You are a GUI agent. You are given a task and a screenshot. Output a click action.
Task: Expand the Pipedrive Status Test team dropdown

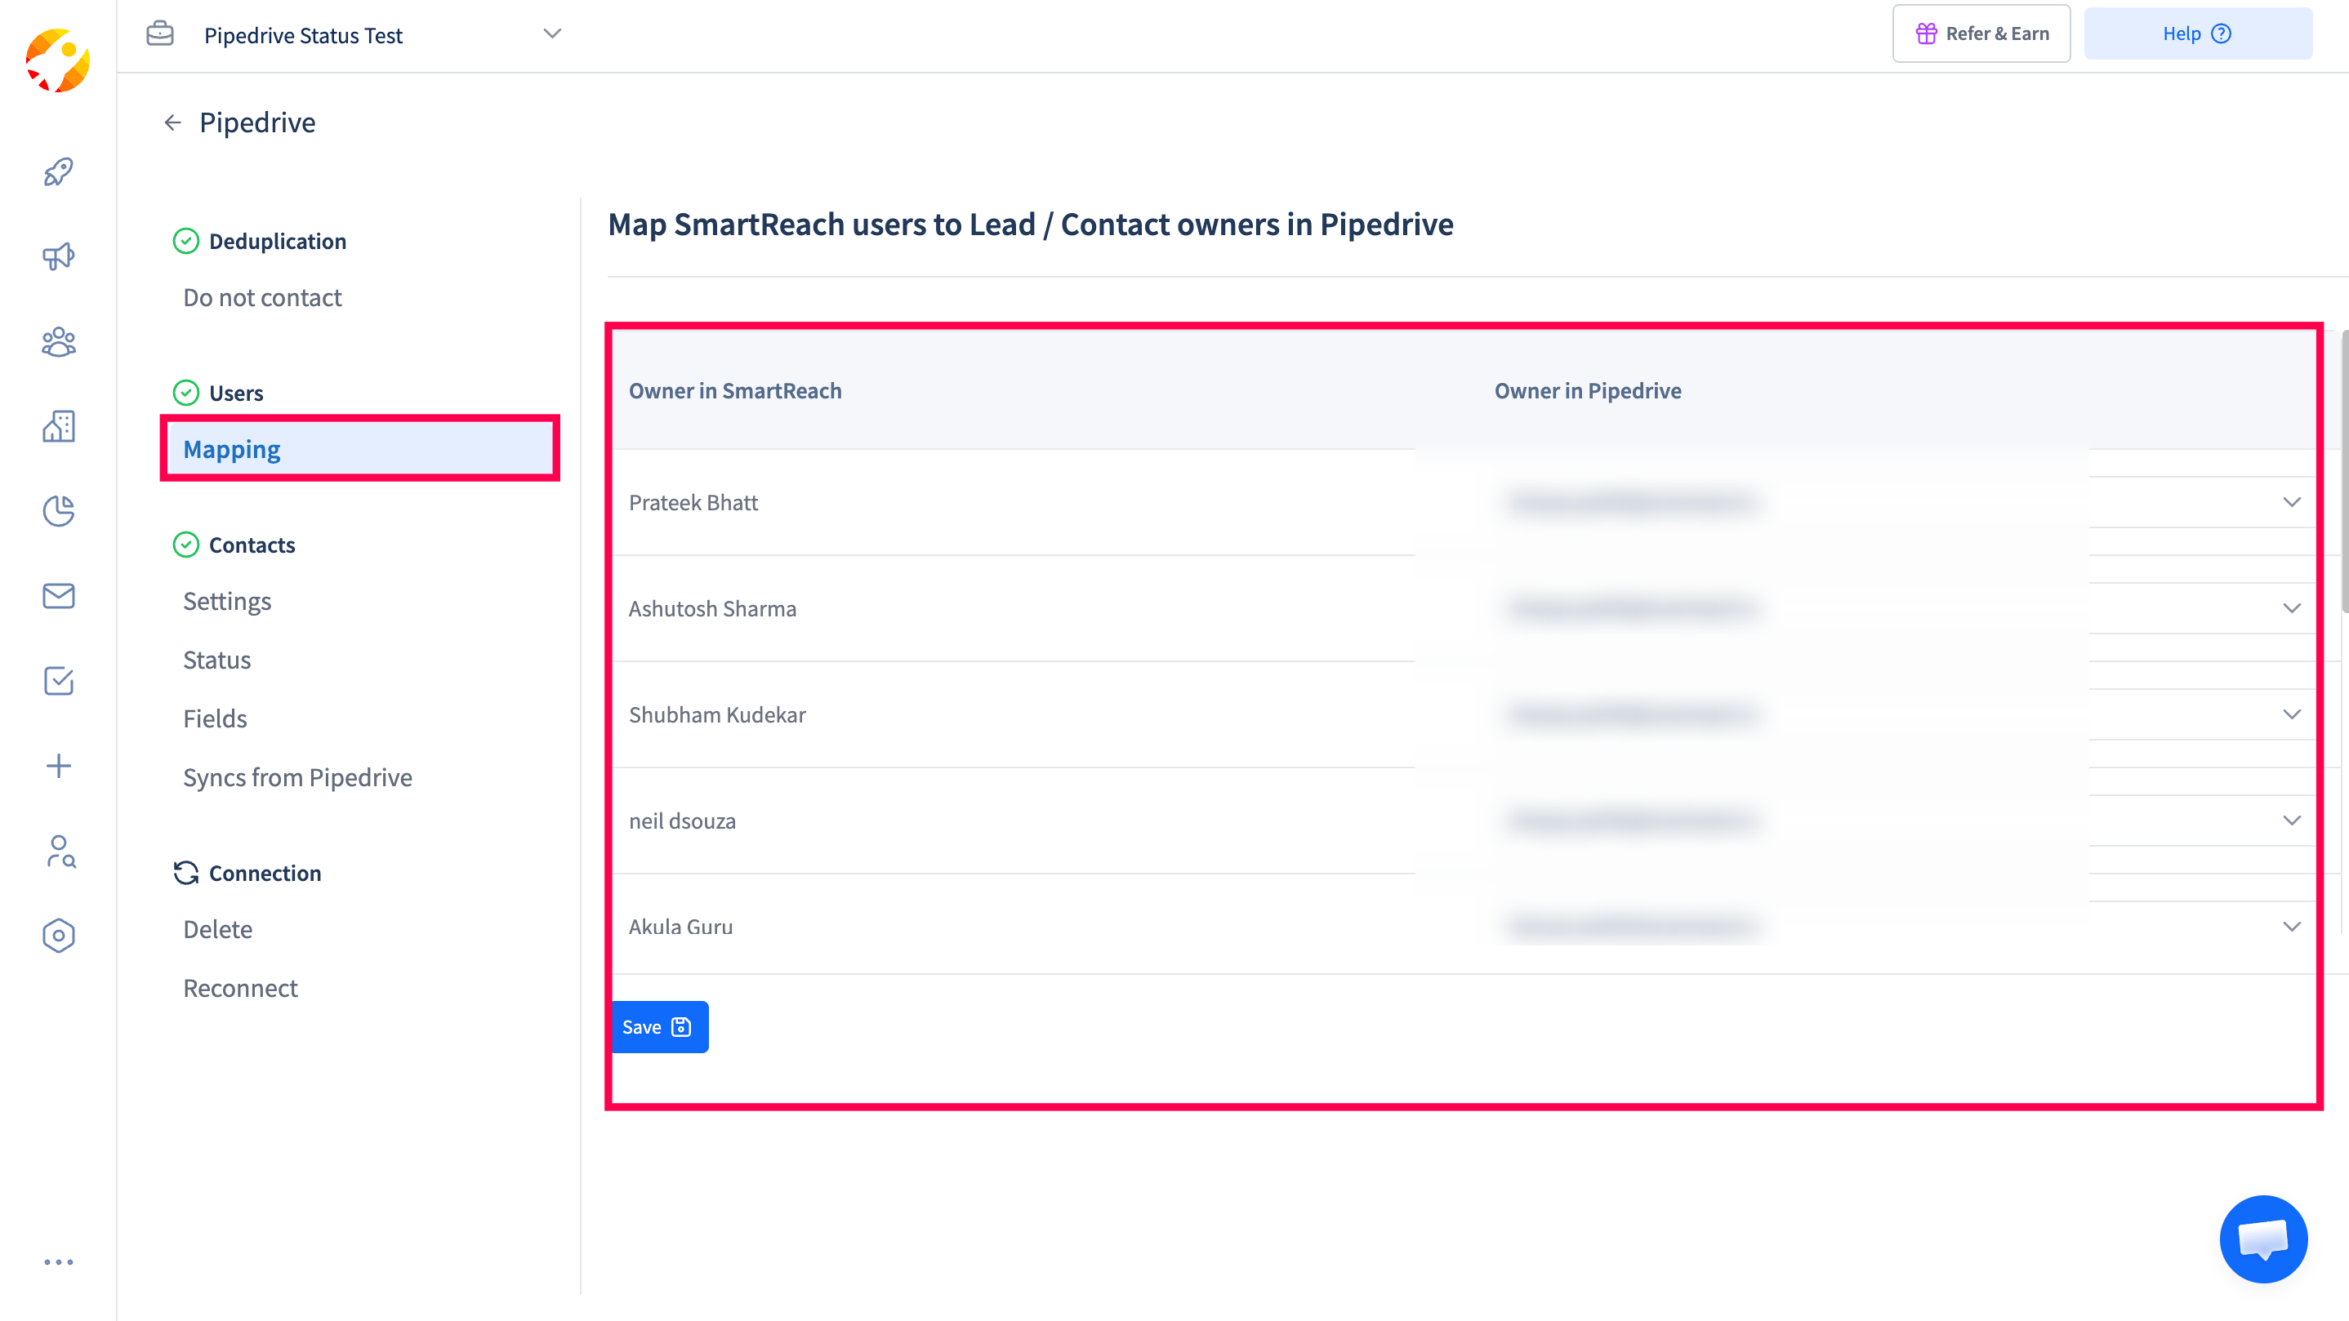pyautogui.click(x=551, y=33)
